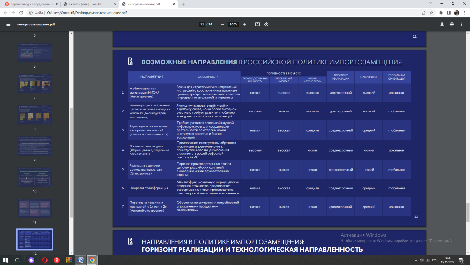Bookmark this page with the star icon

point(431,13)
